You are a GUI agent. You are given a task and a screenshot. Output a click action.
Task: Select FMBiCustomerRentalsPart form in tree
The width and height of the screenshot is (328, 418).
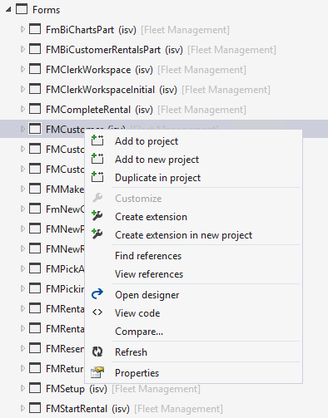(103, 50)
